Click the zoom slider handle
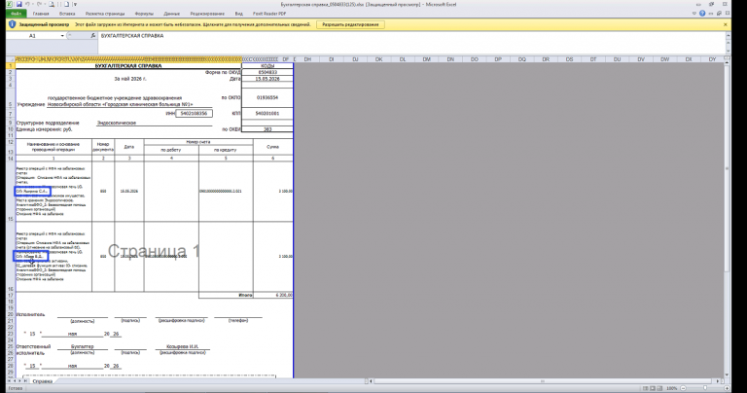The width and height of the screenshot is (747, 393). coord(705,388)
